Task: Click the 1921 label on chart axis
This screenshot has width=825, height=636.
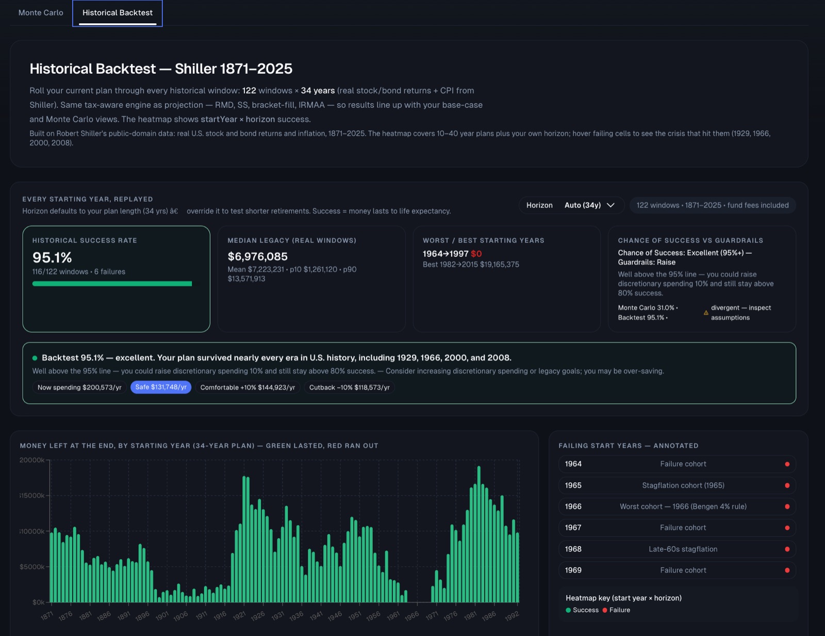Action: 239,616
